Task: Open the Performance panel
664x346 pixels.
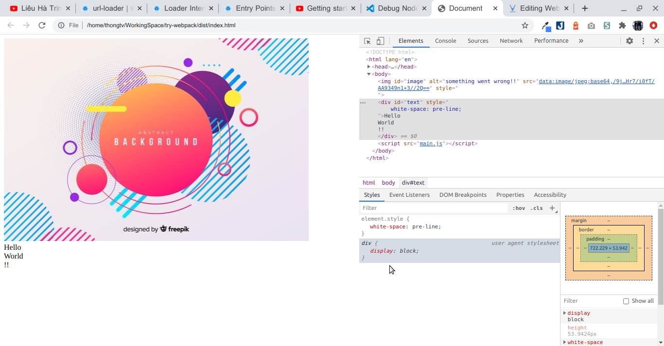Action: [551, 41]
